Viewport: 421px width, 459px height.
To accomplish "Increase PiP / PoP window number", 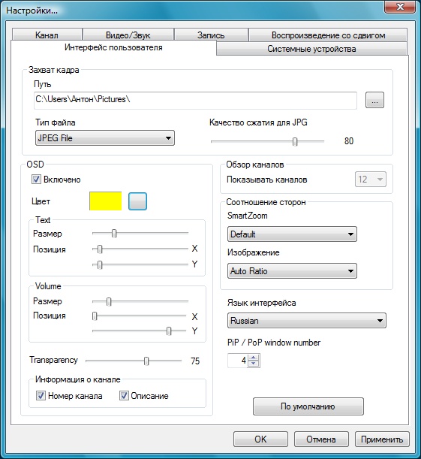I will coord(253,358).
